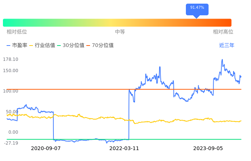This screenshot has width=251, height=161.
Task: Hide the 70分位值 legend series
Action: point(100,46)
